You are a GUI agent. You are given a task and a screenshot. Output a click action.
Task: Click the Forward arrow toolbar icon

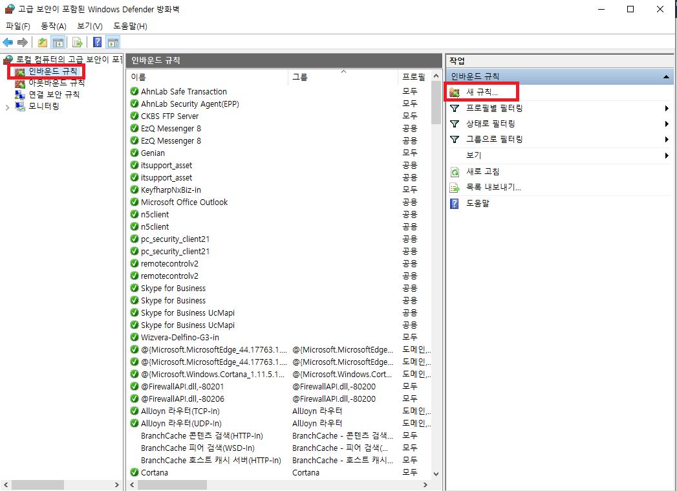23,42
